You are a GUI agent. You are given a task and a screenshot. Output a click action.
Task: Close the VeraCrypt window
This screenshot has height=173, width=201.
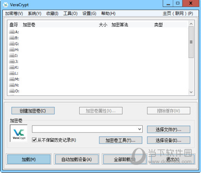coord(191,3)
